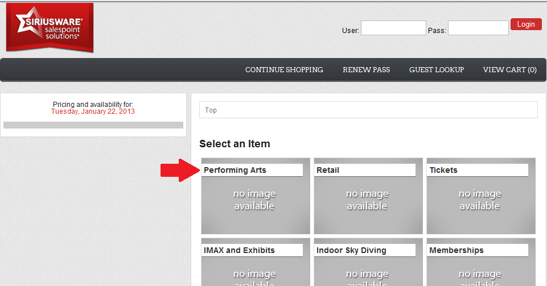The image size is (547, 286).
Task: Choose the Tickets category title
Action: tap(443, 170)
